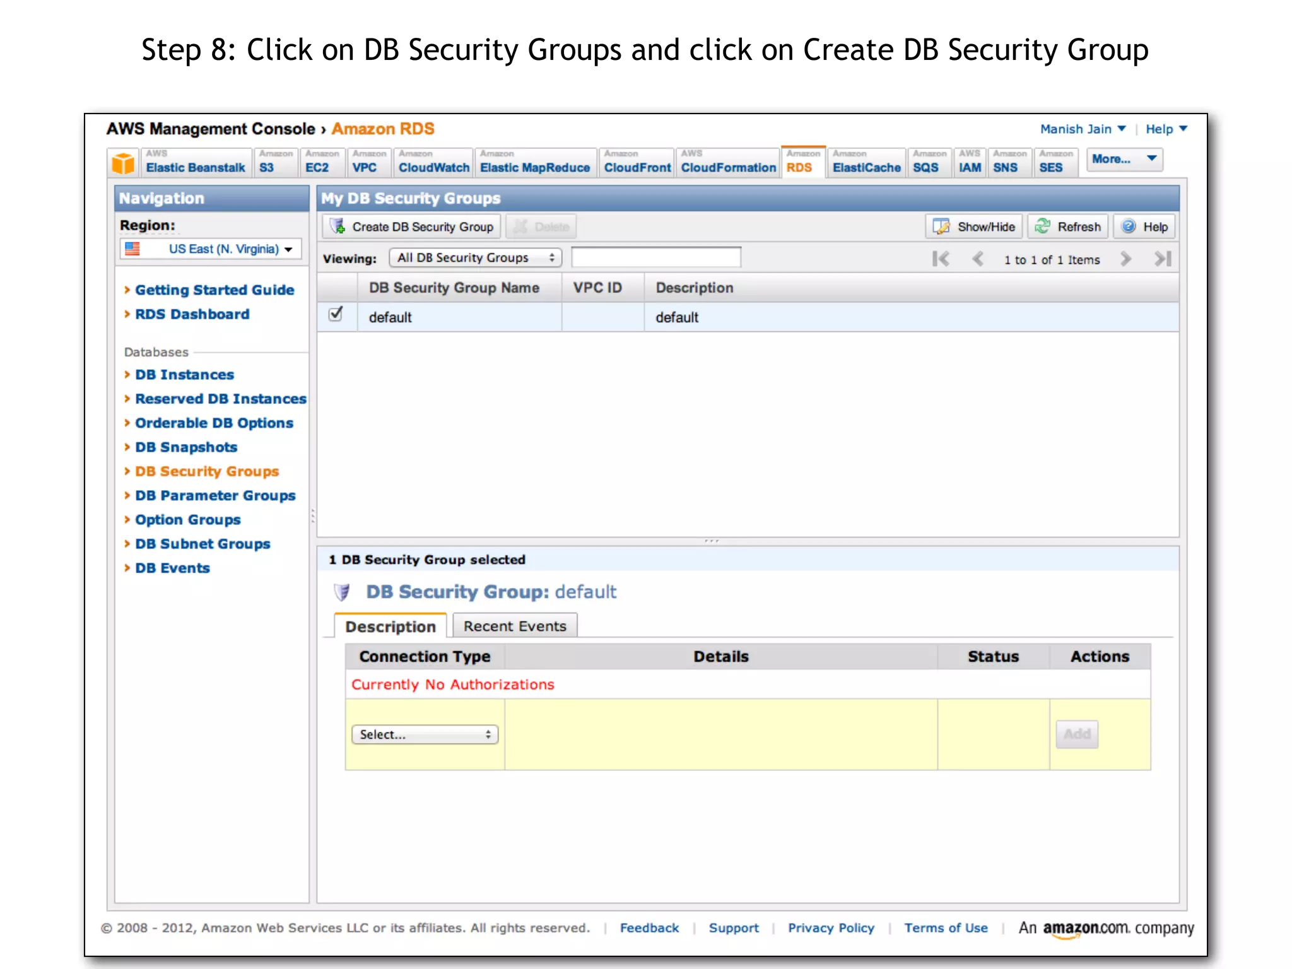Open the All DB Security Groups viewing dropdown
Screen dimensions: 1292x969
[x=476, y=257]
